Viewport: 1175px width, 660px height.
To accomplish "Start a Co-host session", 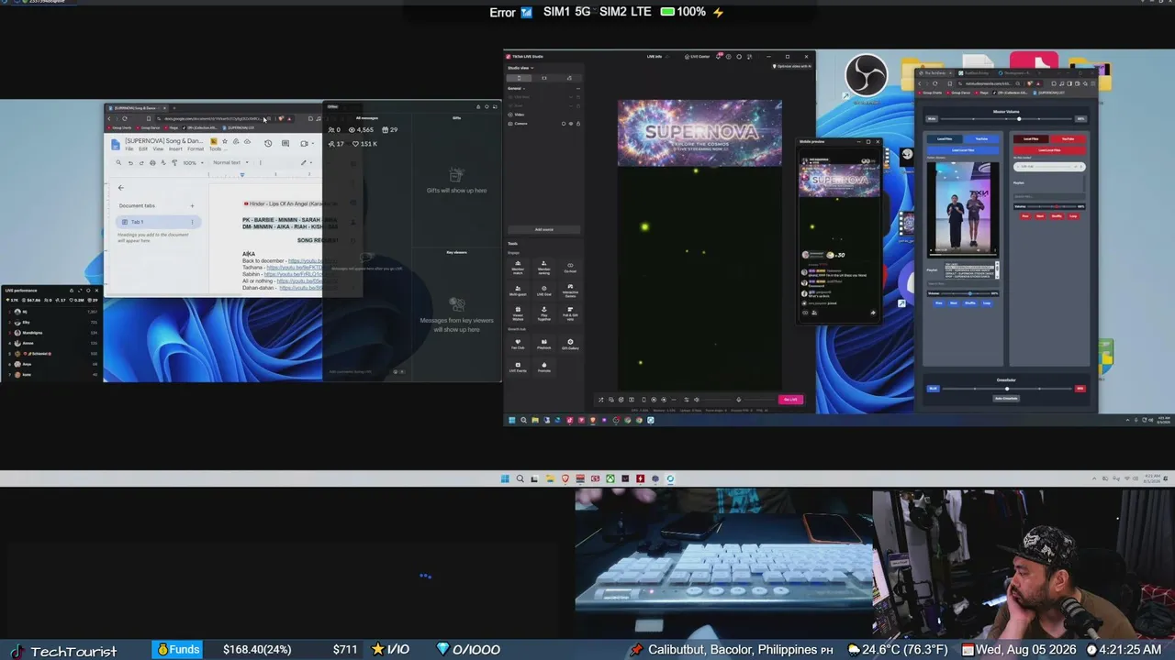I will click(x=570, y=267).
